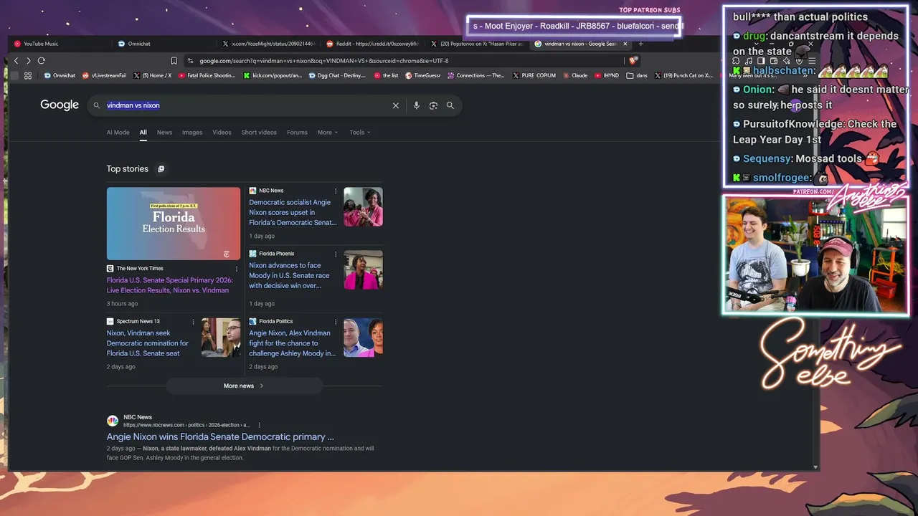
Task: Switch to the Popstonox on X tab
Action: click(x=476, y=44)
